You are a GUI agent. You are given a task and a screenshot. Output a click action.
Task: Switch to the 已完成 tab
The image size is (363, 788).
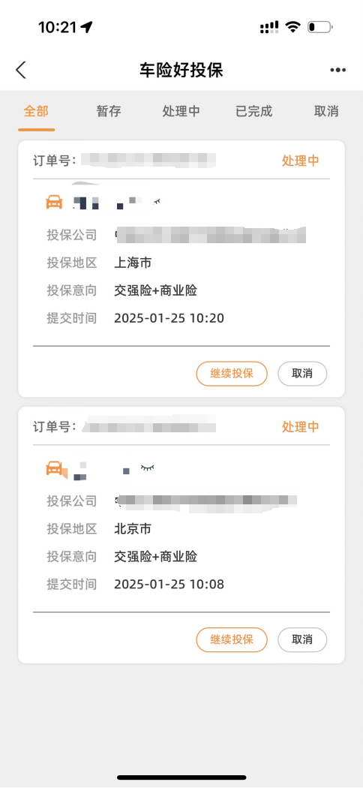(254, 111)
